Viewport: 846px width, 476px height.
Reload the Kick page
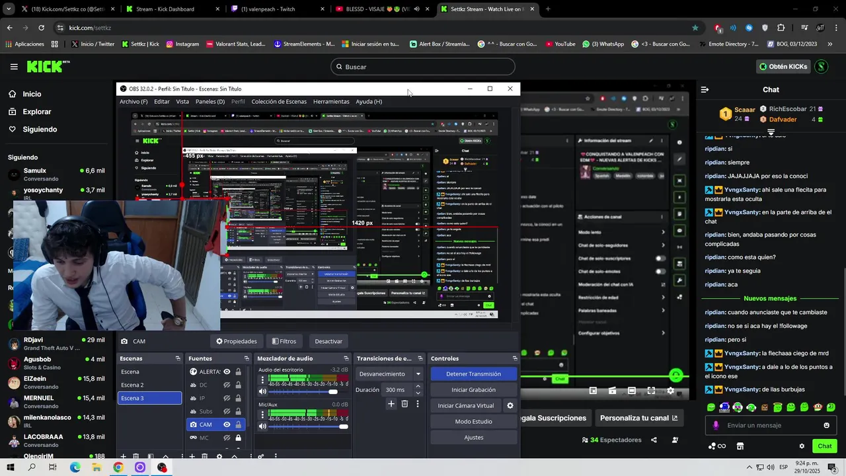point(41,28)
